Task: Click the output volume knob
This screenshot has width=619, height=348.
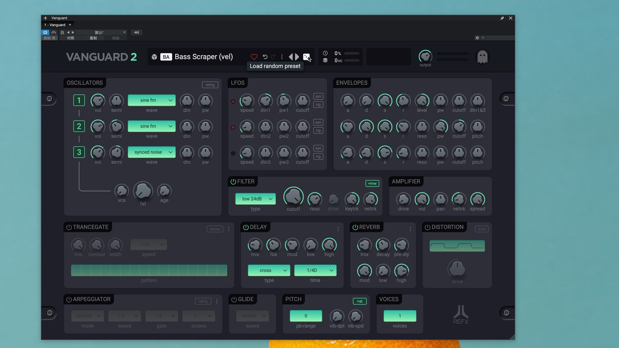Action: point(425,56)
